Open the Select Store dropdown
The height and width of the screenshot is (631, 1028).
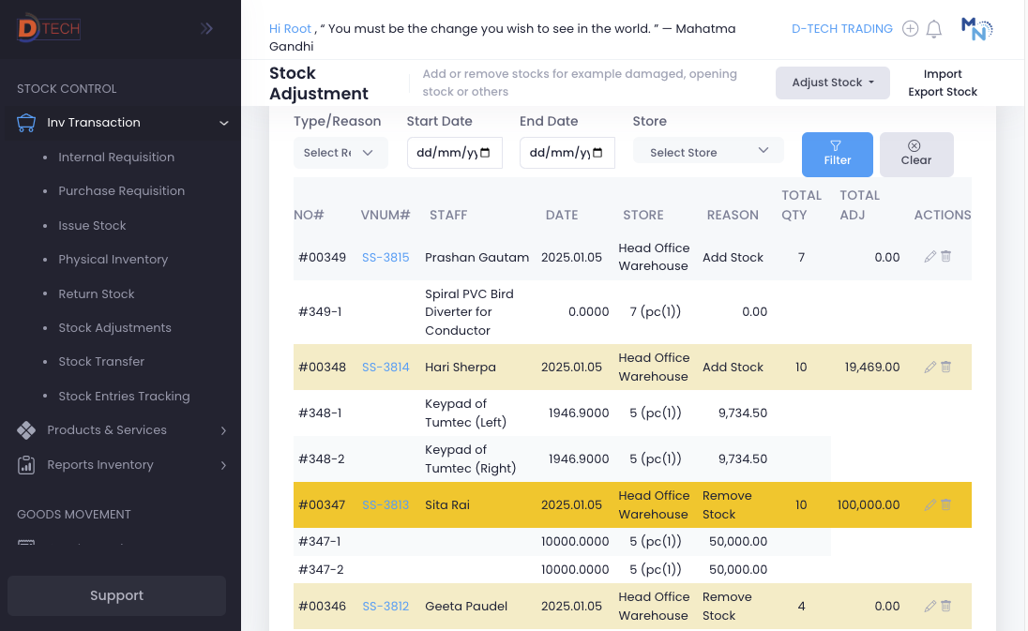click(x=708, y=150)
